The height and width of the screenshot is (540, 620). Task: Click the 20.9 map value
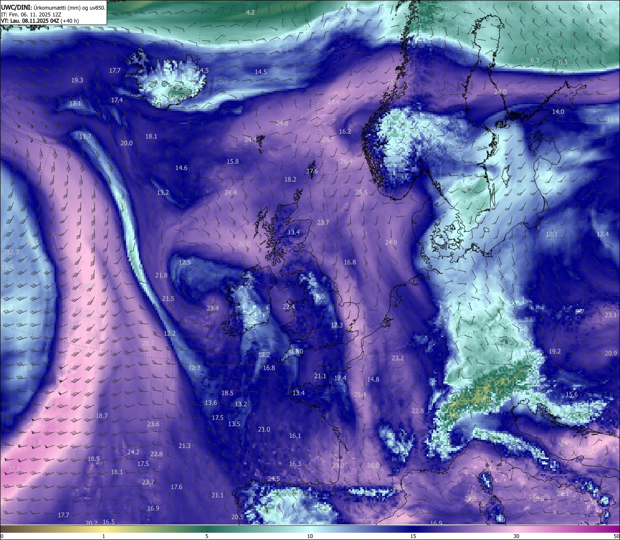coord(611,353)
